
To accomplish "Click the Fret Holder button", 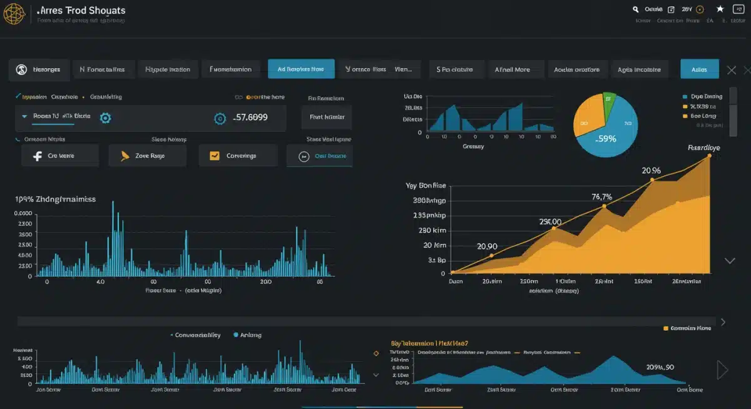I will [x=326, y=118].
